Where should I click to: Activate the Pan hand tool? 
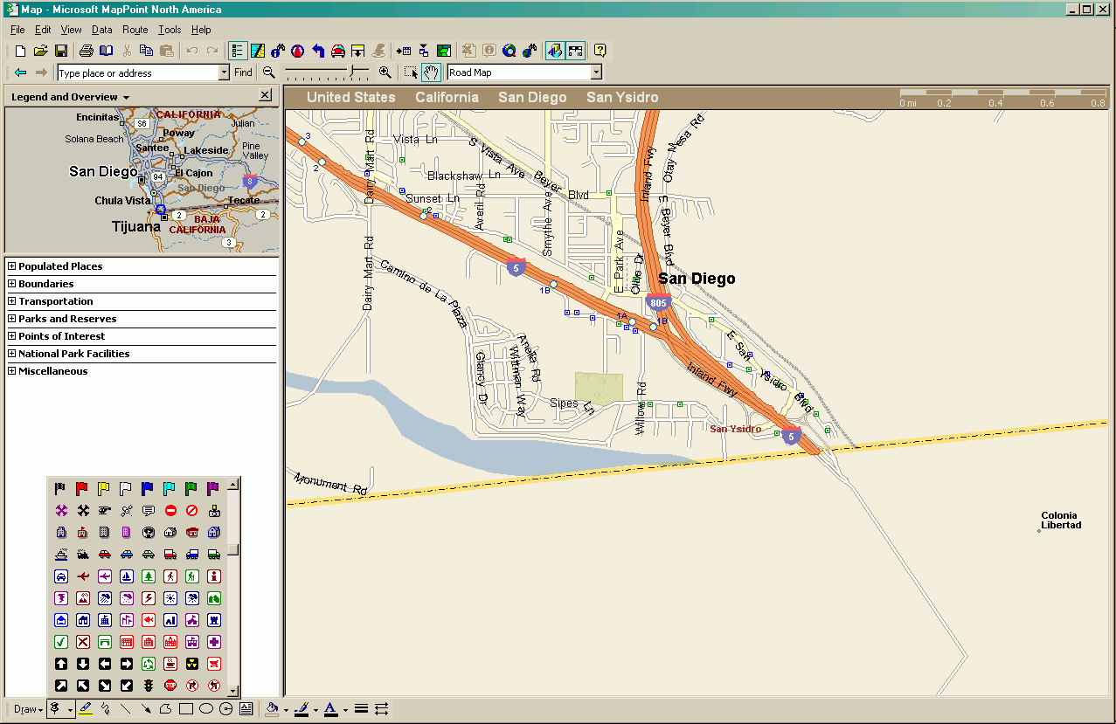[431, 72]
